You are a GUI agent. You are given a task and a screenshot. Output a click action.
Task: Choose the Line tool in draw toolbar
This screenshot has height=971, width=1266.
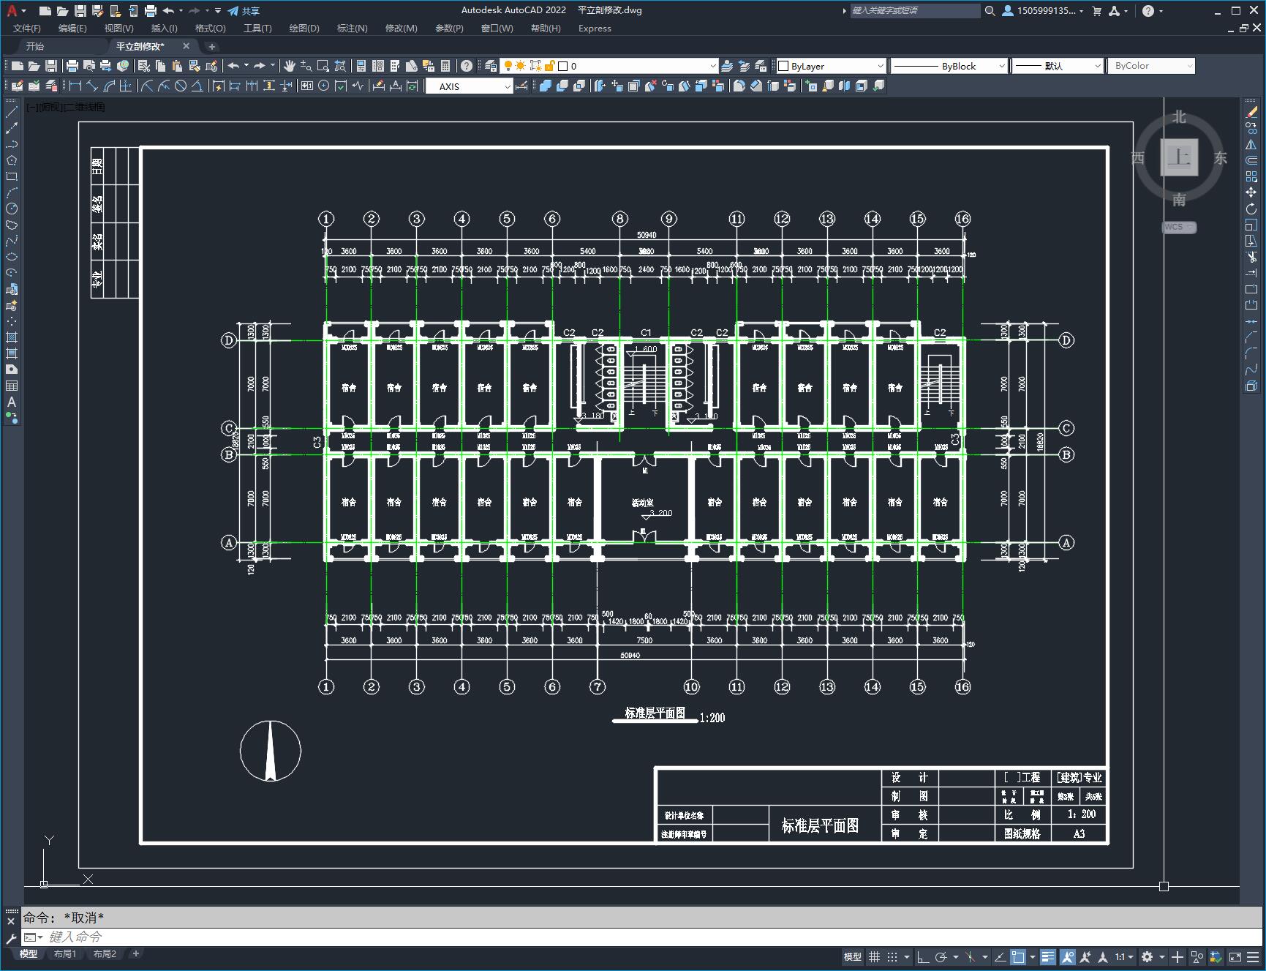point(12,112)
